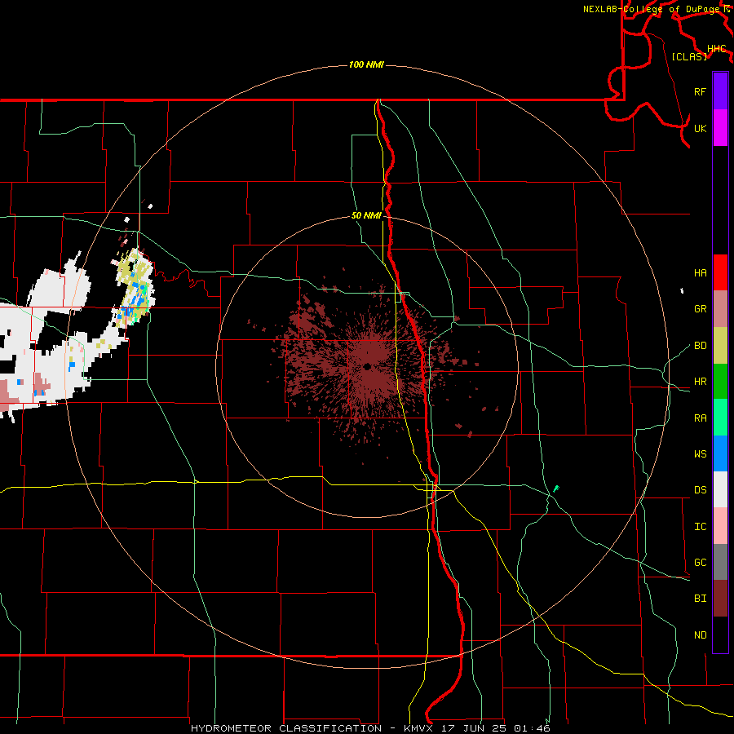This screenshot has width=734, height=734.
Task: Click the GC legend label
Action: click(701, 563)
